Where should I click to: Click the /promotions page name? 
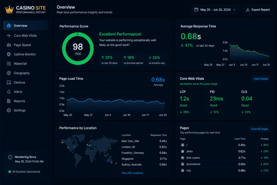tap(193, 164)
